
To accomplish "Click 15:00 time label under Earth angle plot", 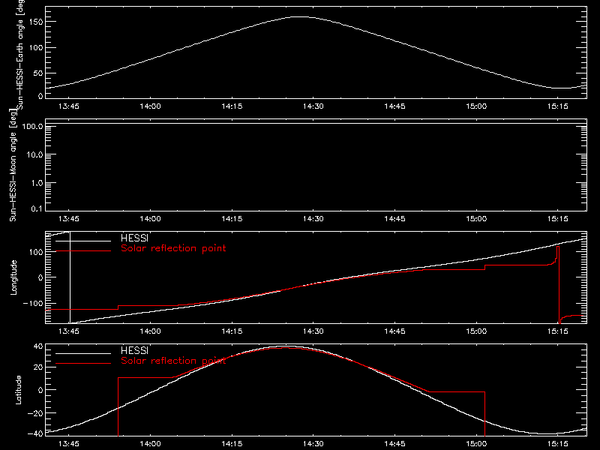I will point(476,106).
